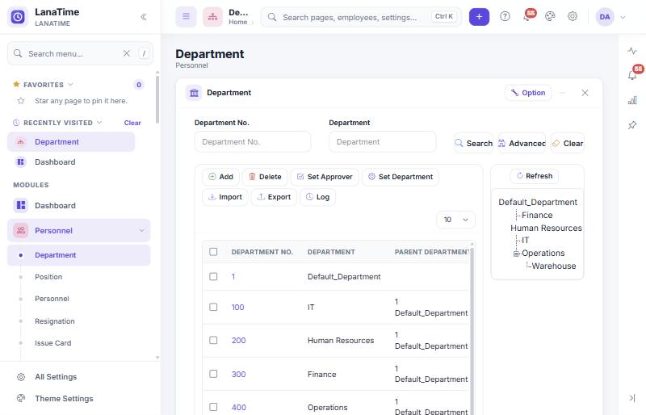
Task: Click the Personnel module people icon
Action: tap(21, 230)
